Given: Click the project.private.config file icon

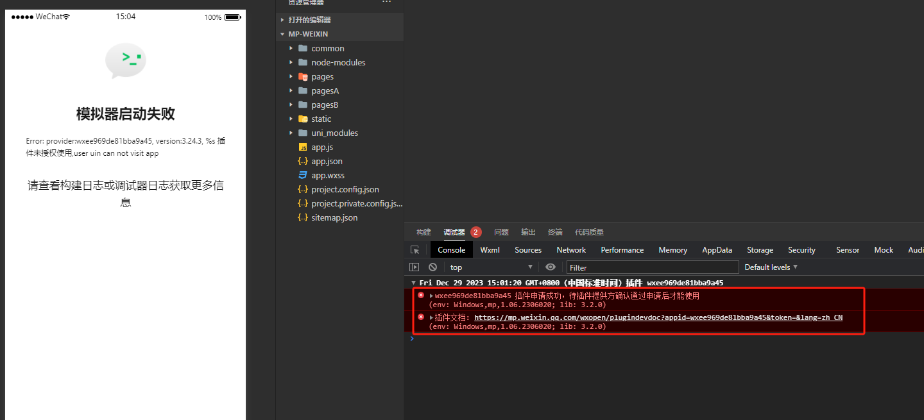Looking at the screenshot, I should coord(303,203).
